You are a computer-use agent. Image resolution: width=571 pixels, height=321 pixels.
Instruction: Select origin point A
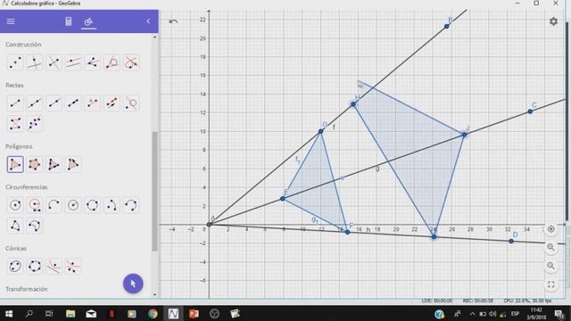coord(209,225)
